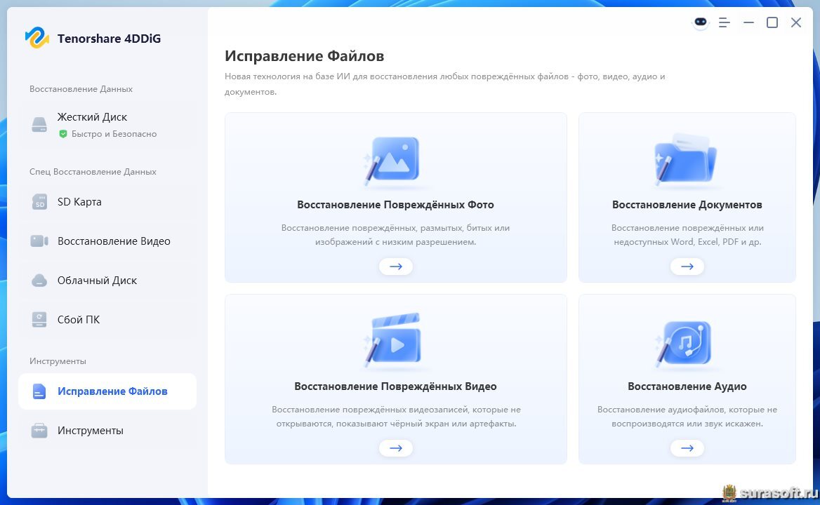820x505 pixels.
Task: Click the Исправление Файлов page heading
Action: [305, 56]
